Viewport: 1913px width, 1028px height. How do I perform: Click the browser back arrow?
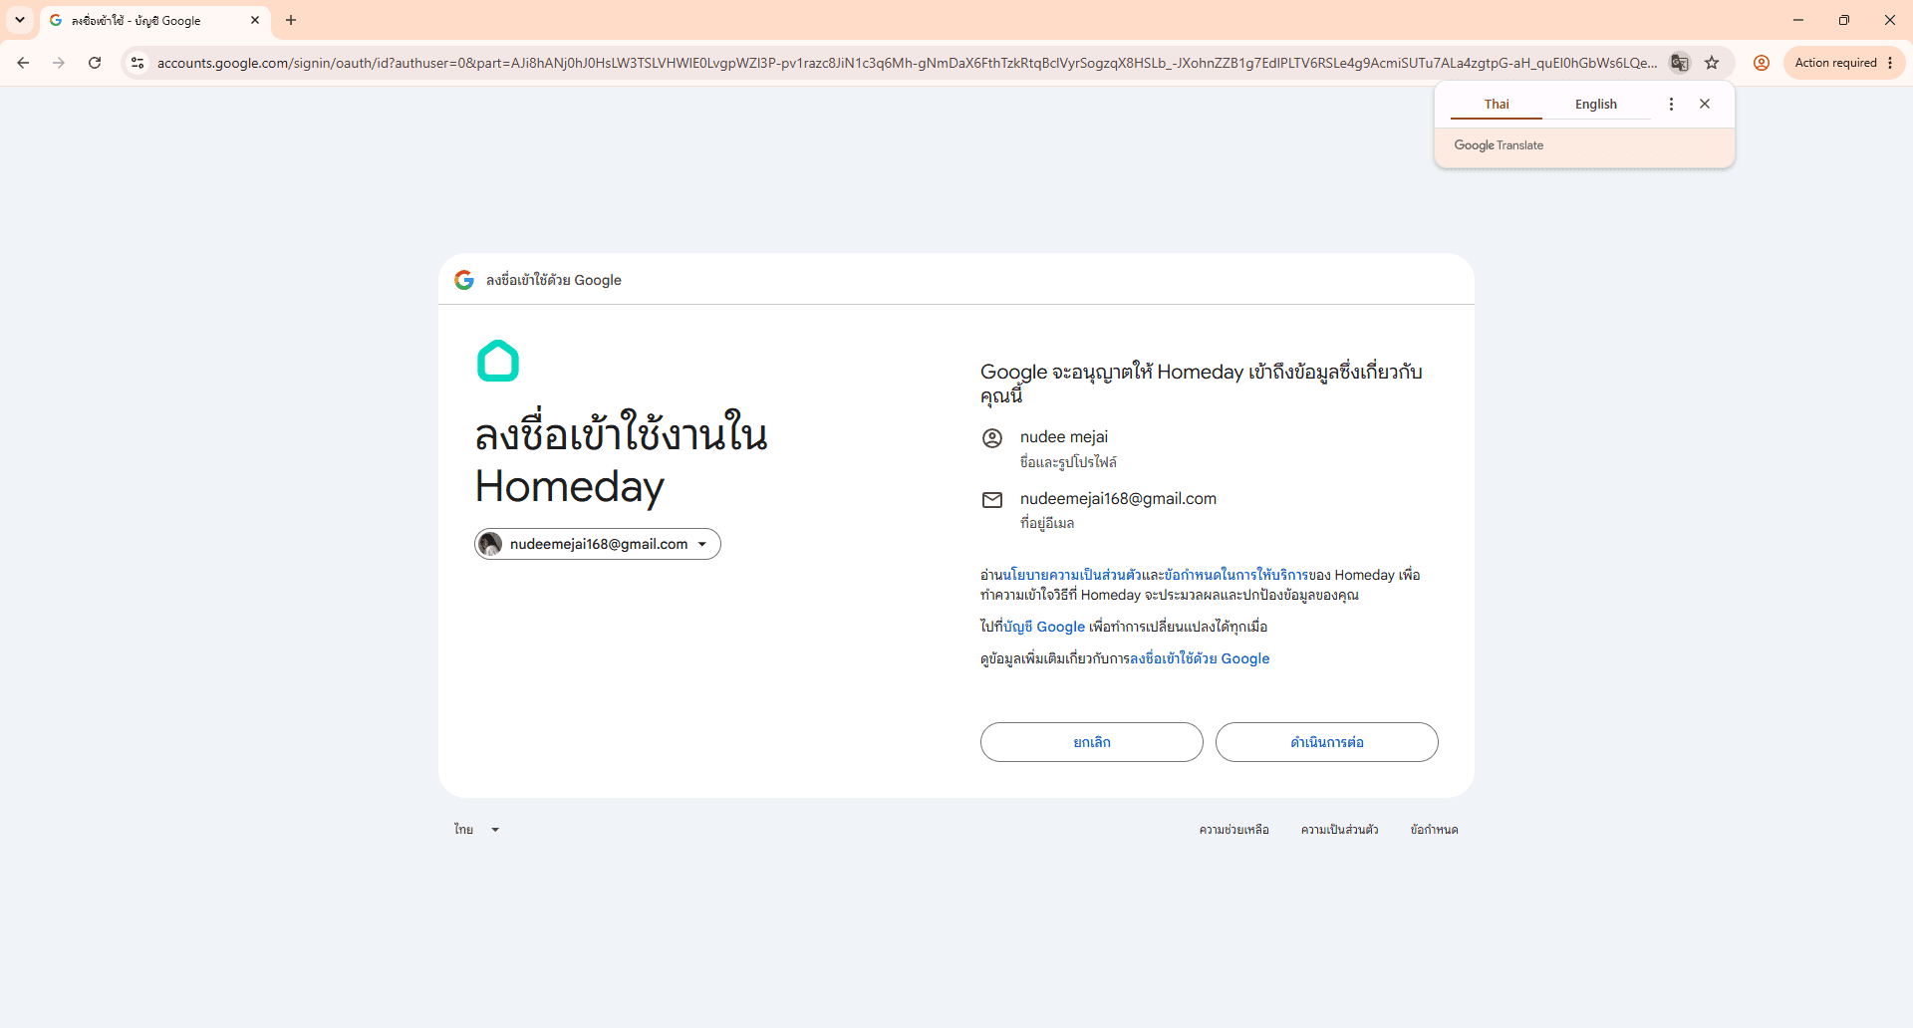(x=23, y=63)
